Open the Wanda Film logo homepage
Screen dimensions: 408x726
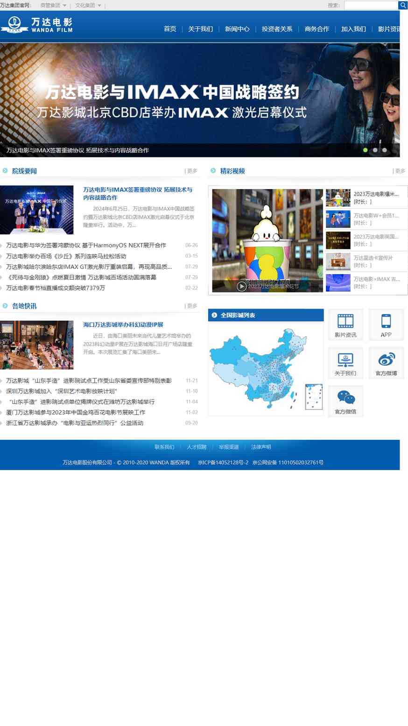point(37,25)
